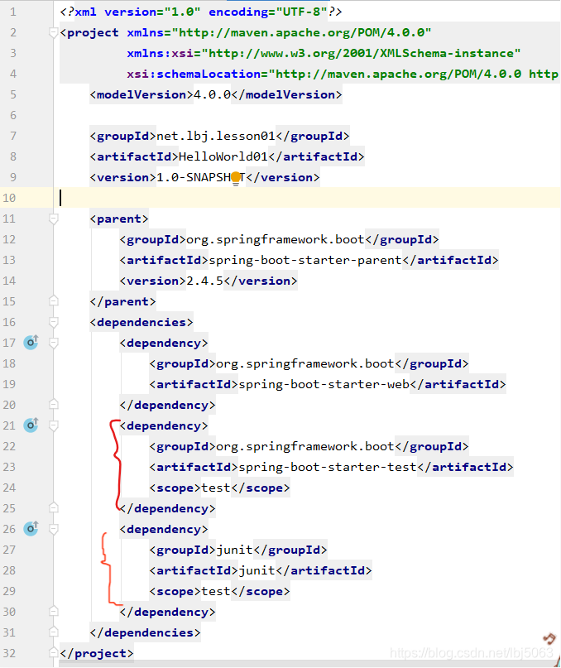Click fold end marker on line 25
The width and height of the screenshot is (561, 668).
click(53, 507)
